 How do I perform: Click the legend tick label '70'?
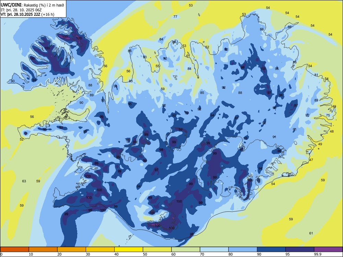pos(202,254)
